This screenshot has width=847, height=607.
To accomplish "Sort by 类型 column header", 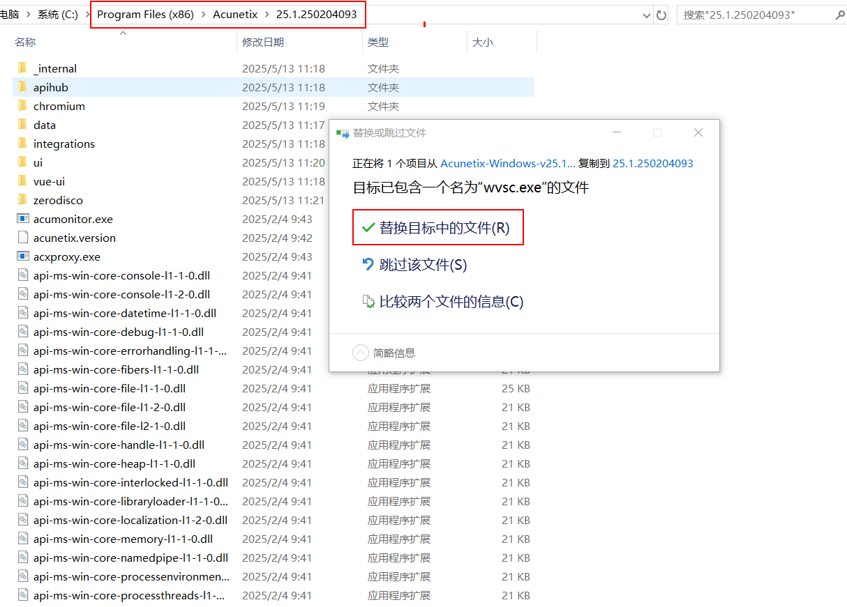I will point(378,42).
